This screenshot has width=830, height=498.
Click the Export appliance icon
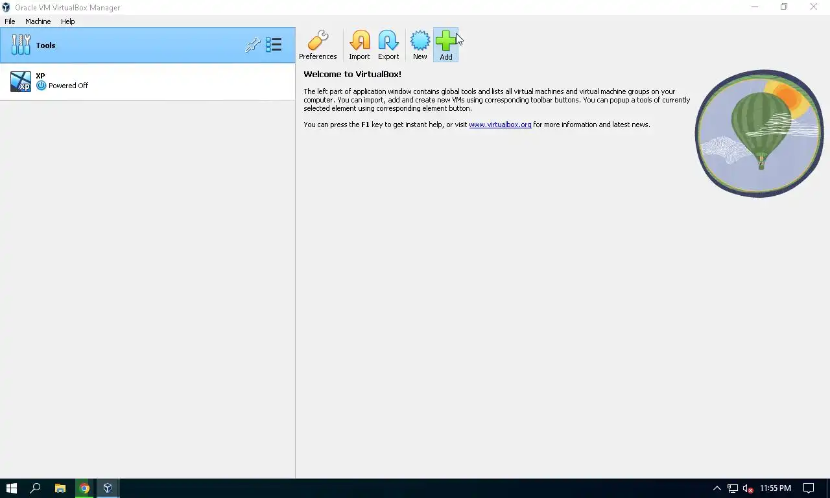[388, 45]
